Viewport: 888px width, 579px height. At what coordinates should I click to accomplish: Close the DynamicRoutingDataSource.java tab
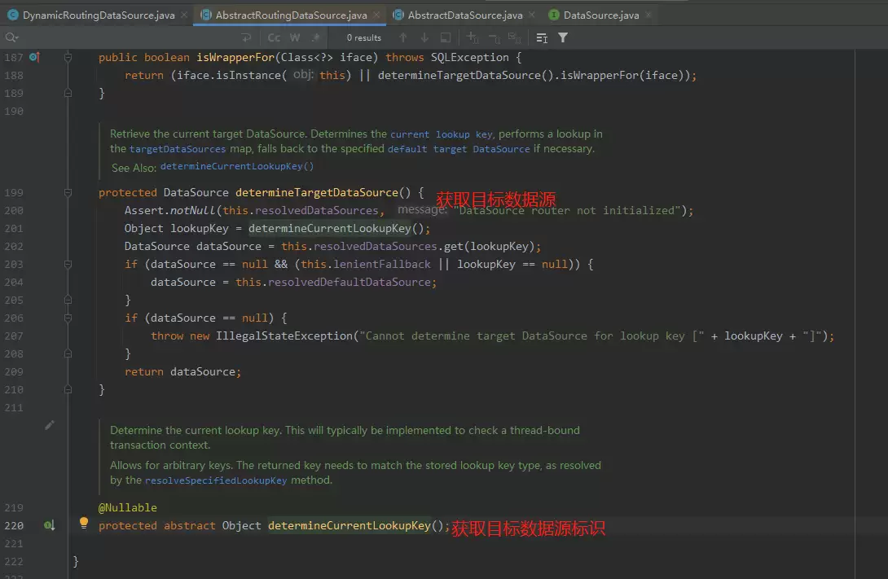coord(184,15)
